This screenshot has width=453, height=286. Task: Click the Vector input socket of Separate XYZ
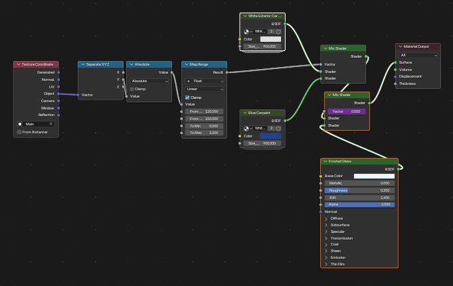[78, 95]
